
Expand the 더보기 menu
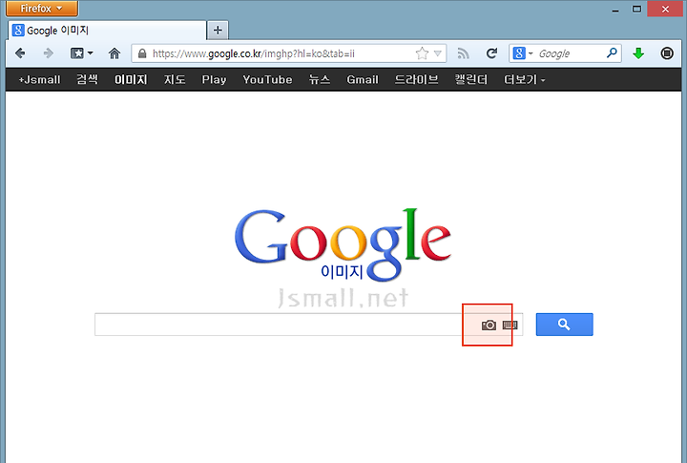pos(525,79)
